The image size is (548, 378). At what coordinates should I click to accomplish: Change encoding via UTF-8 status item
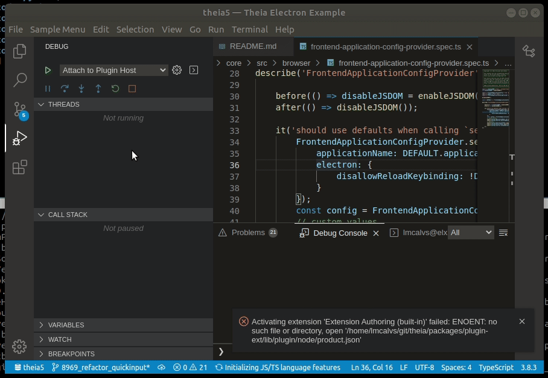424,368
